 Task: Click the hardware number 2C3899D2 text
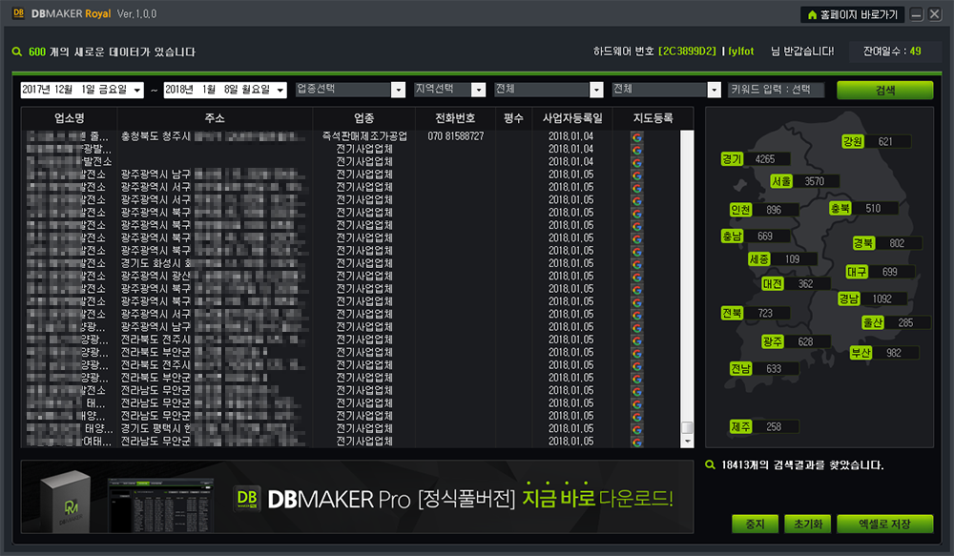(688, 51)
